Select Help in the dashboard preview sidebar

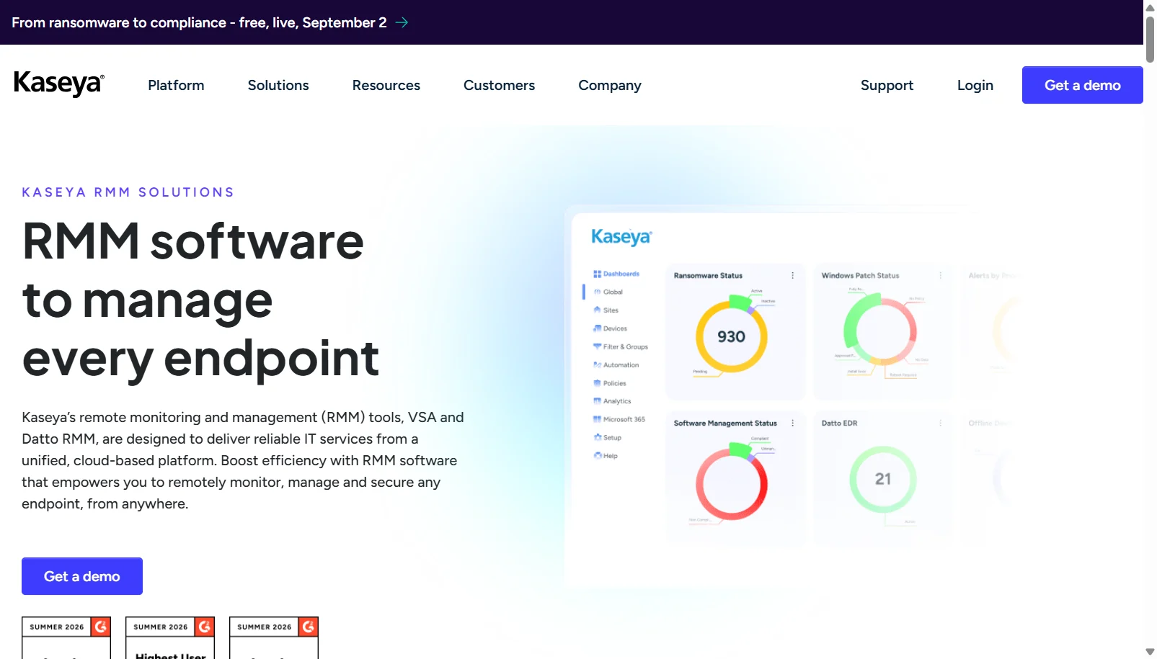pyautogui.click(x=610, y=456)
